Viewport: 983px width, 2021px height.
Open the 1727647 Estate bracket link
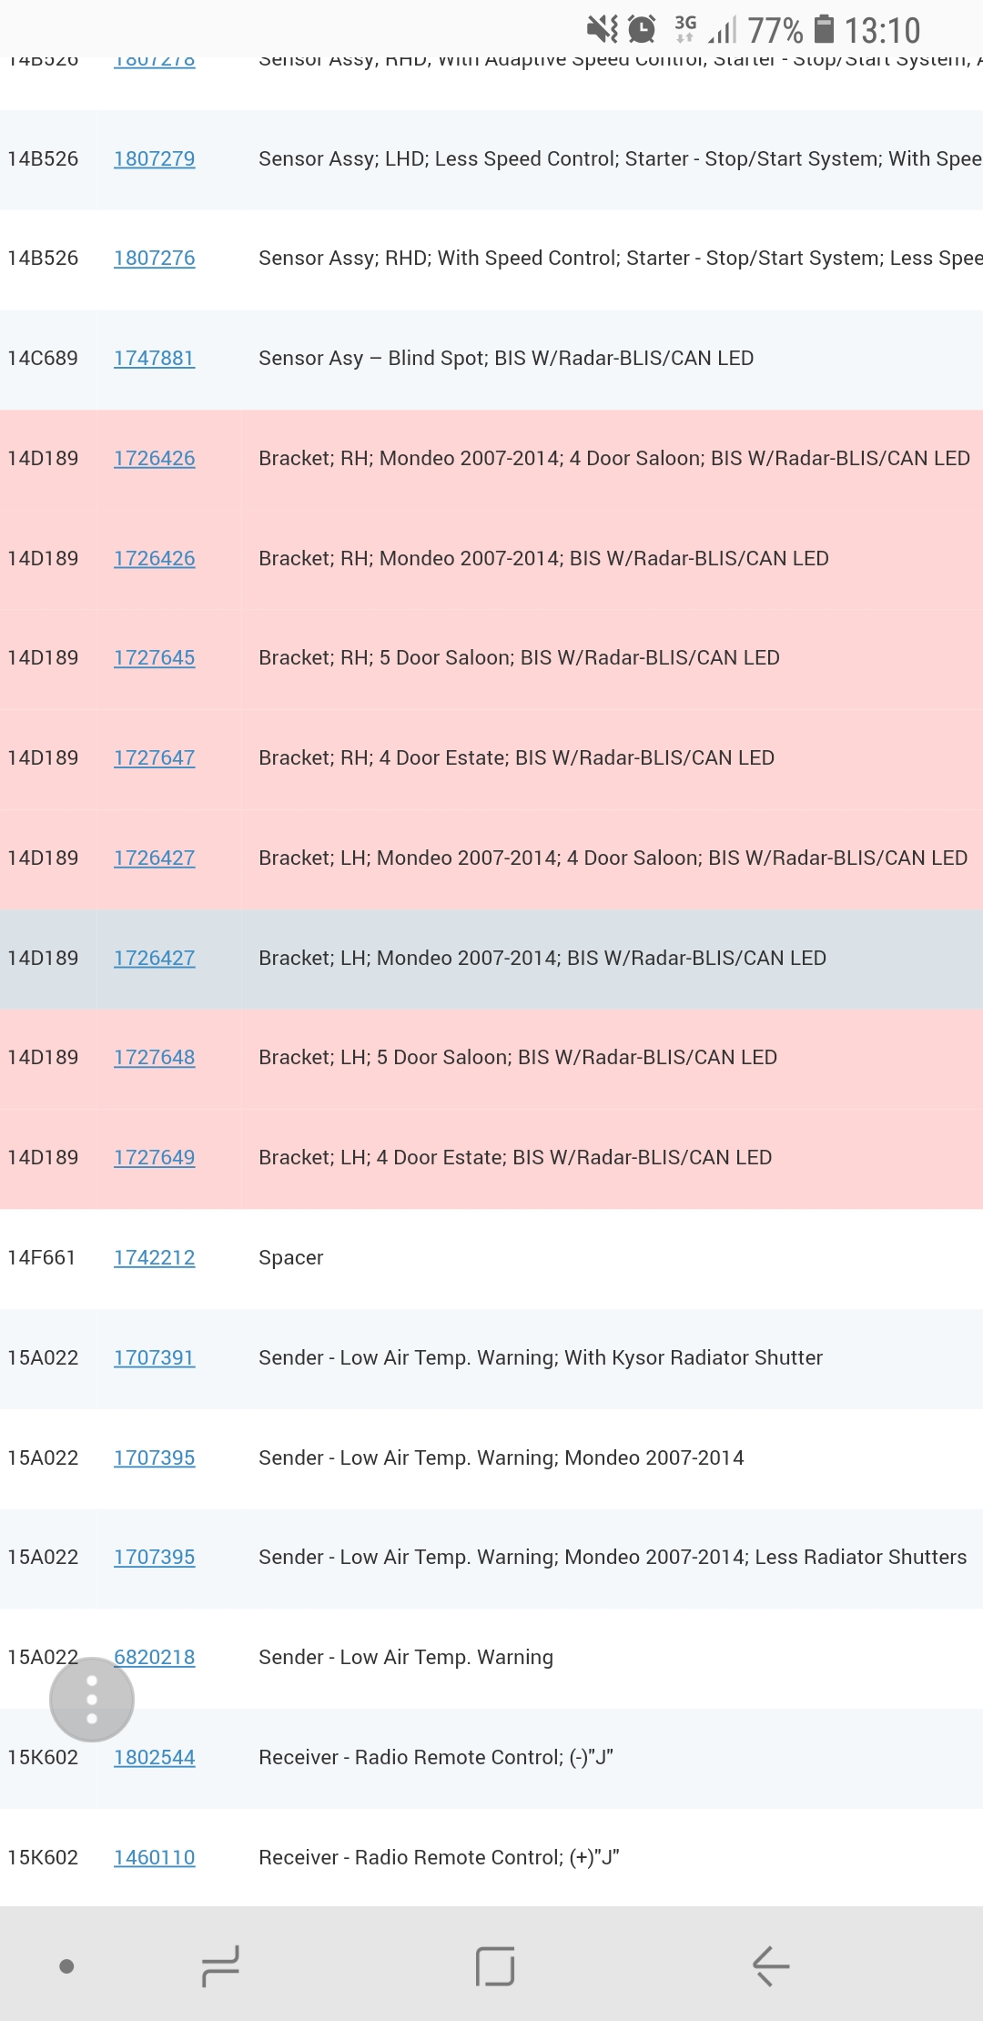[x=154, y=758]
